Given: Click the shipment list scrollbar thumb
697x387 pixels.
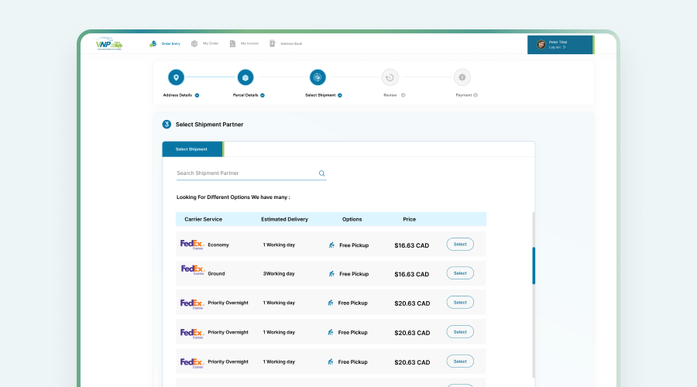Looking at the screenshot, I should 534,265.
